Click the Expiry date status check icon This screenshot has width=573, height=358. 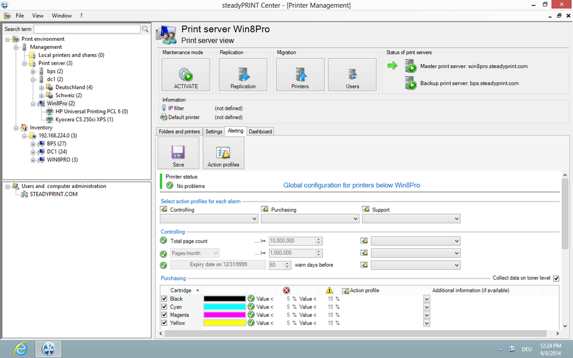(164, 265)
